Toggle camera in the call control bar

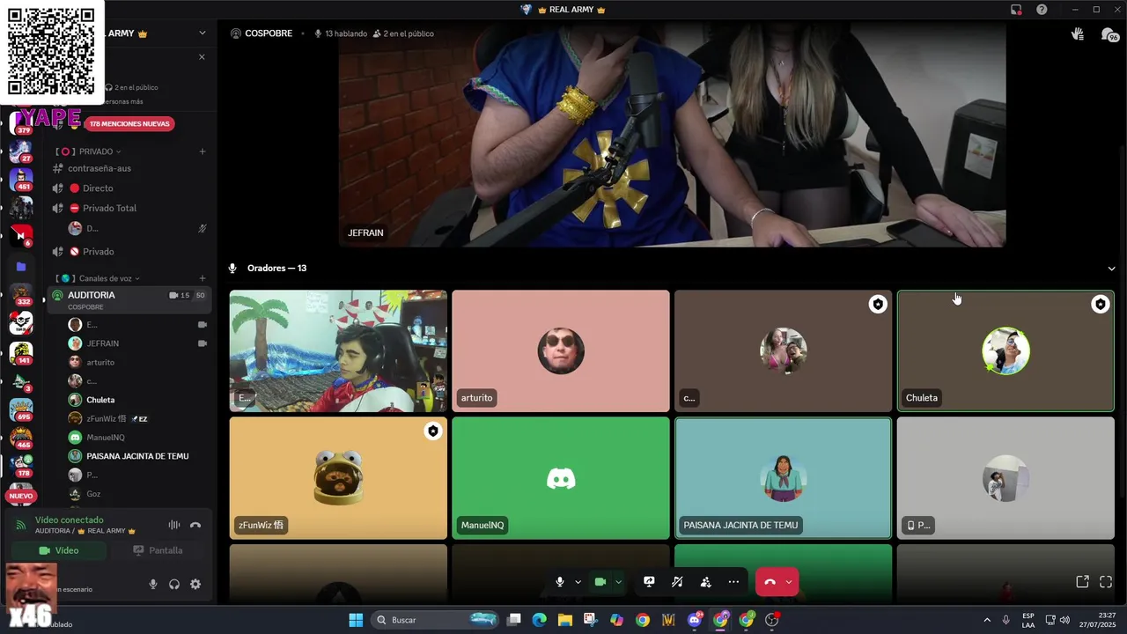(x=600, y=582)
